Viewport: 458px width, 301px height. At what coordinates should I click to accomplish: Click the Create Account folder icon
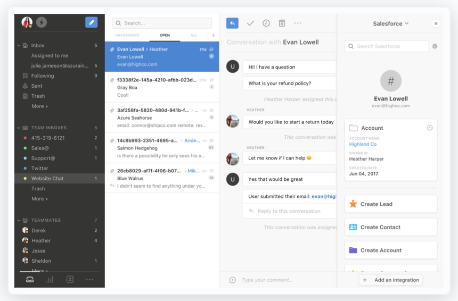pos(353,250)
